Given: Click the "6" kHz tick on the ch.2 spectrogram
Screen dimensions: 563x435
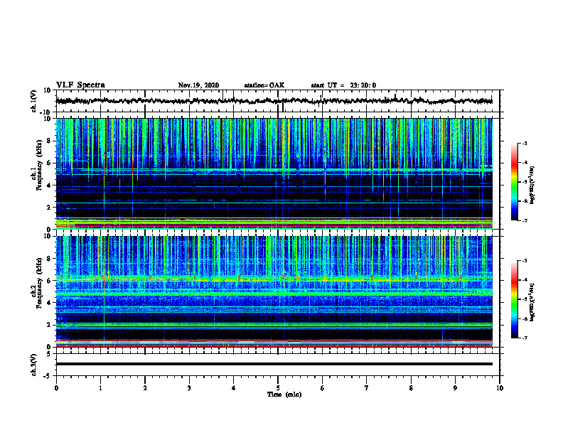Looking at the screenshot, I should pos(49,281).
